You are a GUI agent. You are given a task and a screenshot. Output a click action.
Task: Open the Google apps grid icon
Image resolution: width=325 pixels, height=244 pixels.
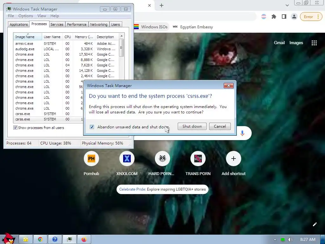tap(314, 43)
